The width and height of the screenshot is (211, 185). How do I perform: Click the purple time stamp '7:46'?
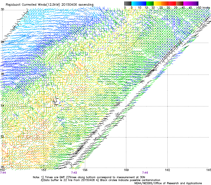tap(145, 173)
